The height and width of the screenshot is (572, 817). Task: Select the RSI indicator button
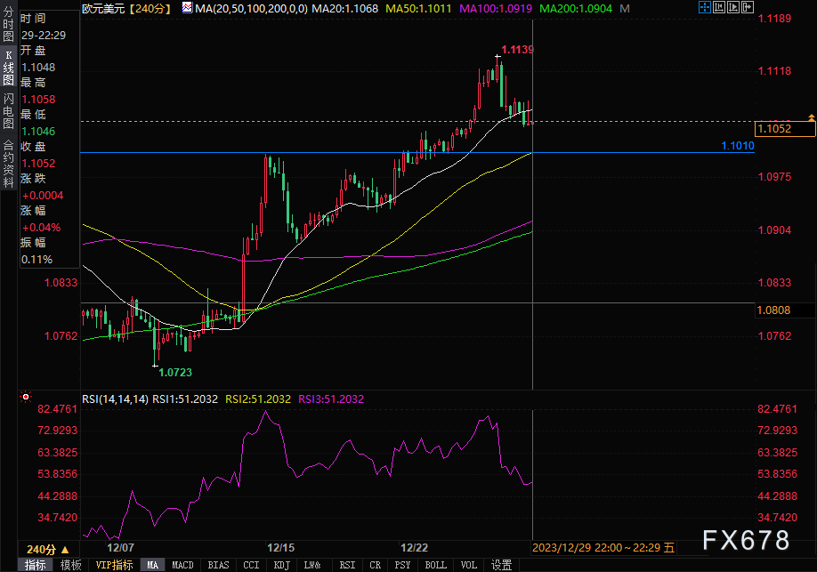[347, 565]
